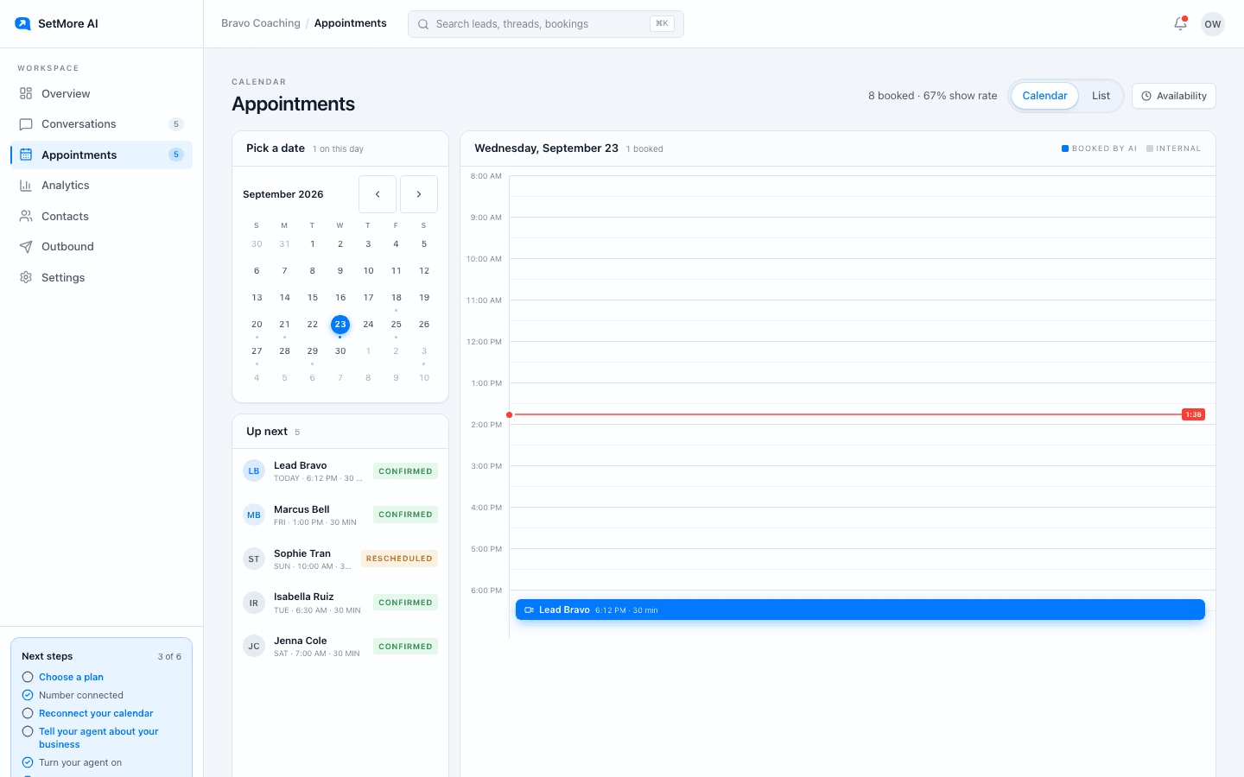This screenshot has height=777, width=1244.
Task: Open the Analytics page
Action: tap(101, 186)
